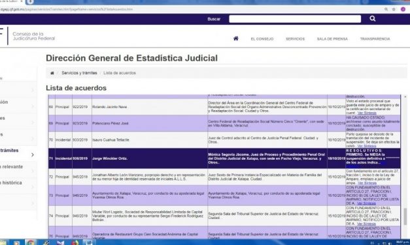This screenshot has height=245, width=410.
Task: Bookmark this page with the star icon
Action: (394, 9)
